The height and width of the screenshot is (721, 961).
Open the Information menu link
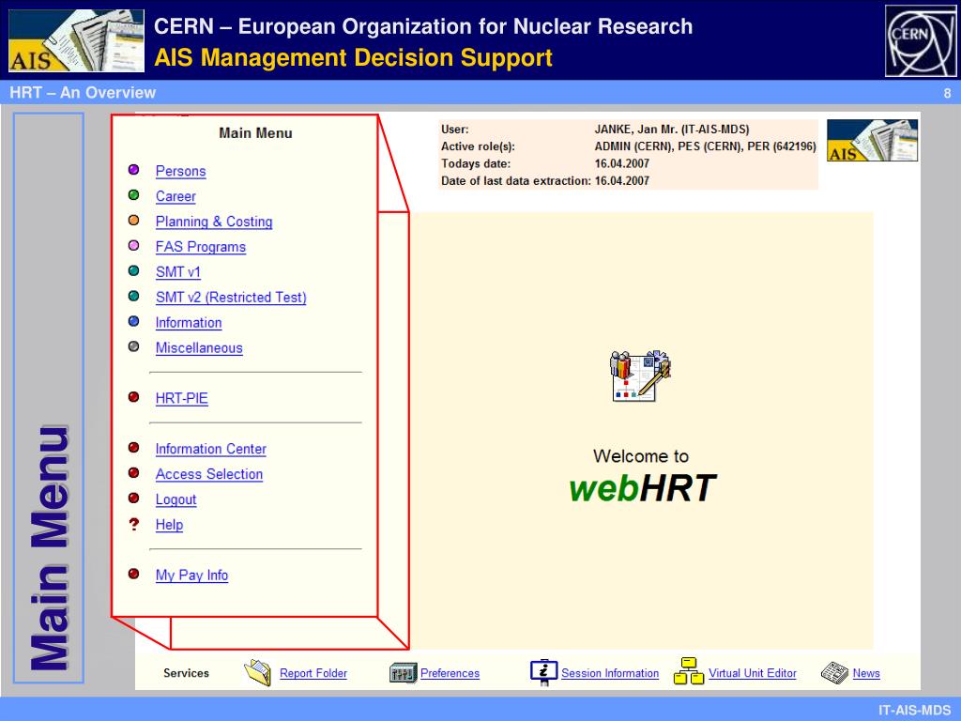(189, 323)
